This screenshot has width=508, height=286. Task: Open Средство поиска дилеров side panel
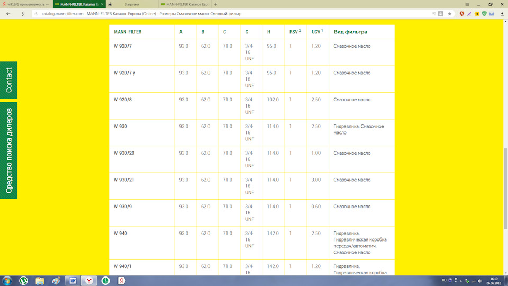8,150
